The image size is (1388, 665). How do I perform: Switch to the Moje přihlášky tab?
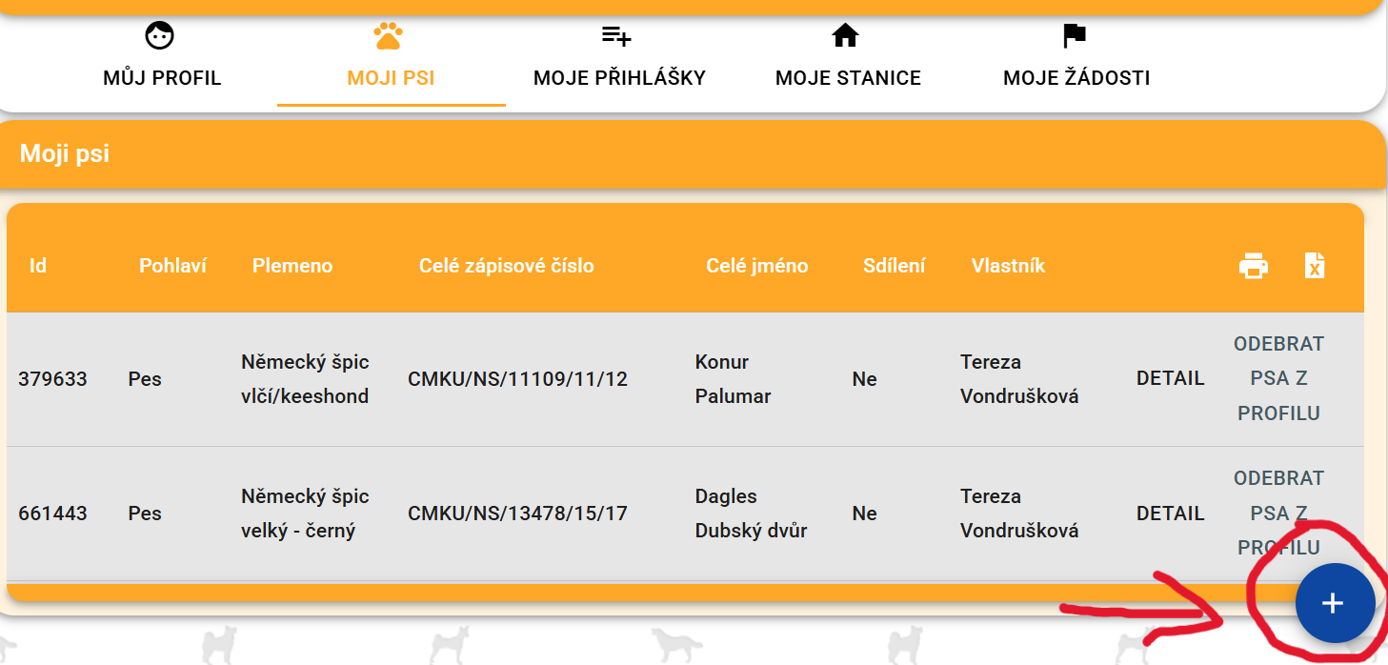[x=619, y=77]
